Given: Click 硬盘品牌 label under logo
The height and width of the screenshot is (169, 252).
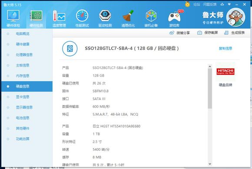Looking at the screenshot, I should [225, 85].
